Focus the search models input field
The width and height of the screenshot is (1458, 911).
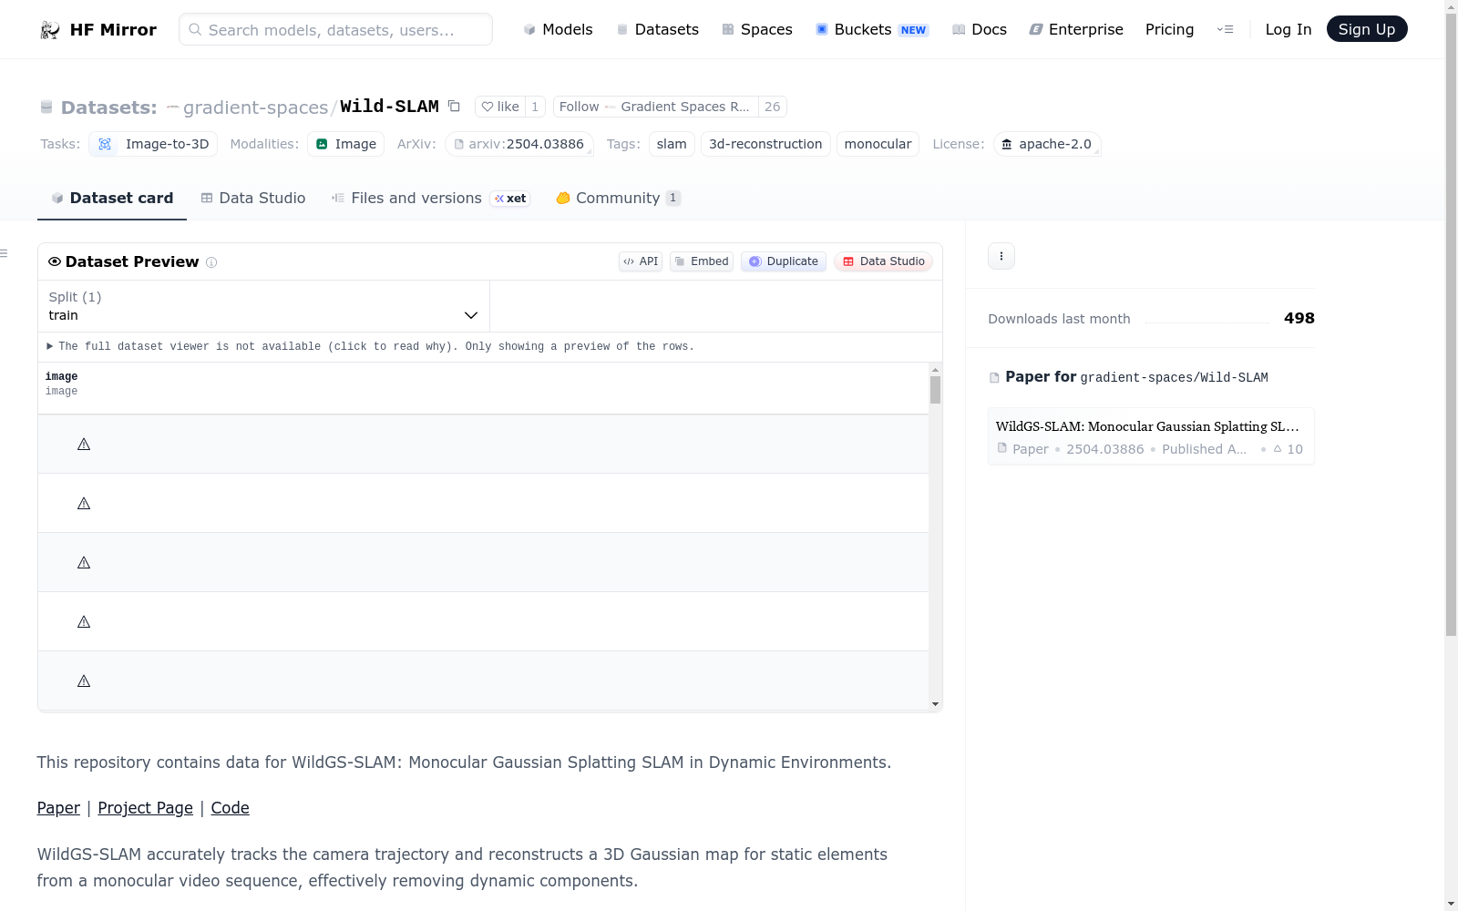[335, 29]
